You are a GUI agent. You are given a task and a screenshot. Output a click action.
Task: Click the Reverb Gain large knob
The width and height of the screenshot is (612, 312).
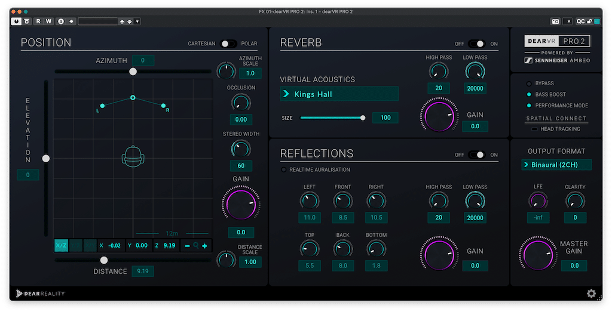pos(439,116)
